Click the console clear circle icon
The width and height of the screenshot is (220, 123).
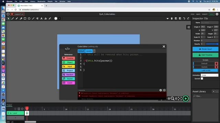click(x=164, y=90)
